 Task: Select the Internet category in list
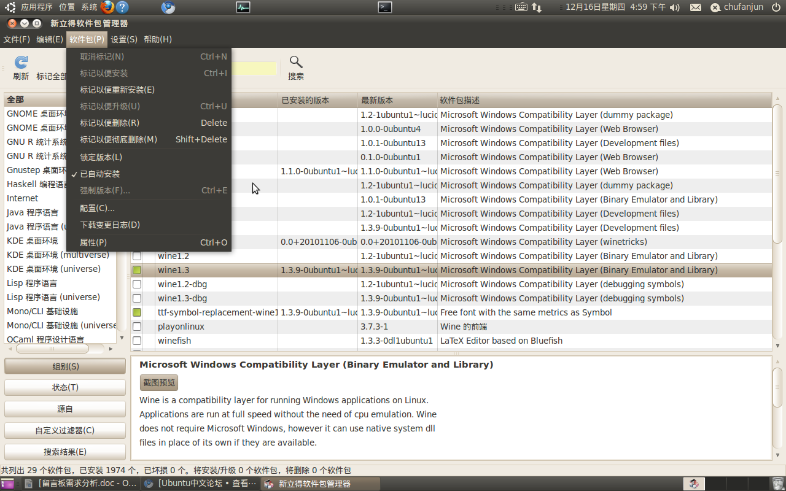[60, 198]
